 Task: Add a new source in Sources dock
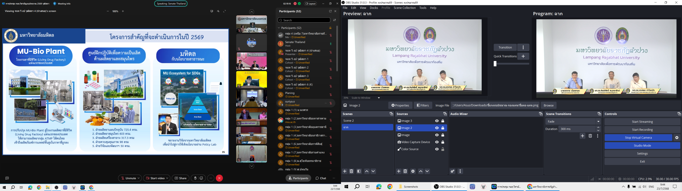click(x=399, y=171)
